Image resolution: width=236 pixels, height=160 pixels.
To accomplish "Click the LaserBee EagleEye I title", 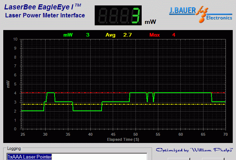I will click(42, 7).
